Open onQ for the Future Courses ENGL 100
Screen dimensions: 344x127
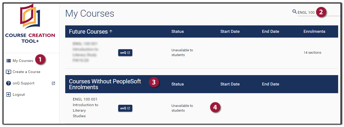tap(125, 53)
